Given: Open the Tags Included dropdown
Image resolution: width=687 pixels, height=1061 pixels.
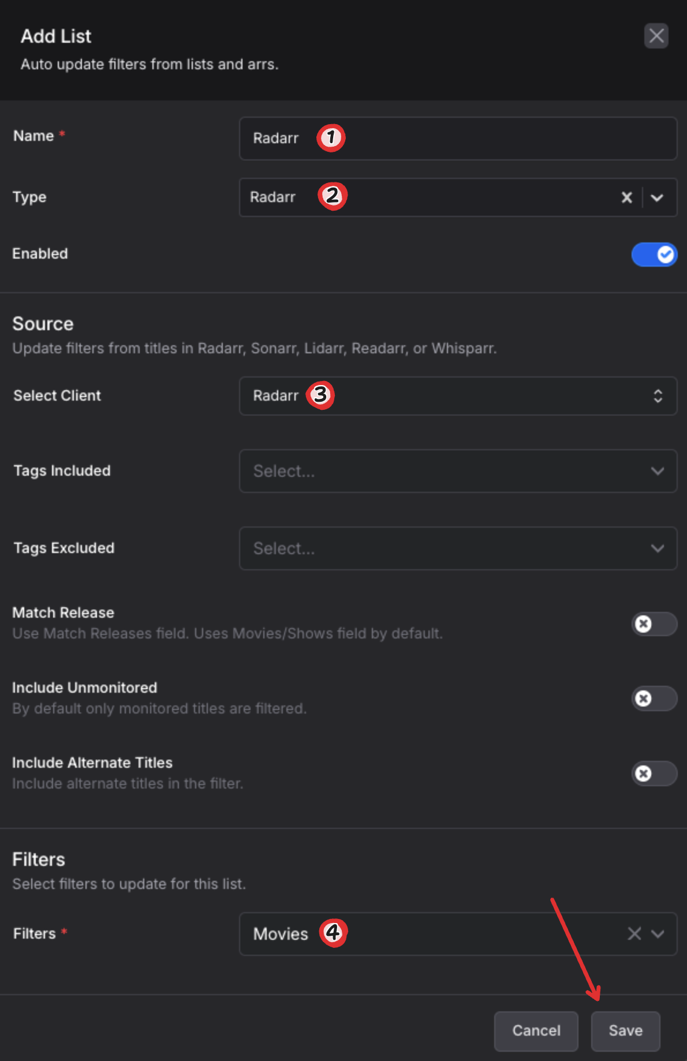Looking at the screenshot, I should 457,471.
